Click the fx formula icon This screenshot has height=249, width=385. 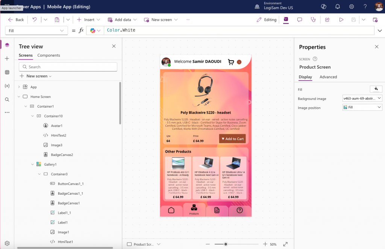click(x=81, y=30)
